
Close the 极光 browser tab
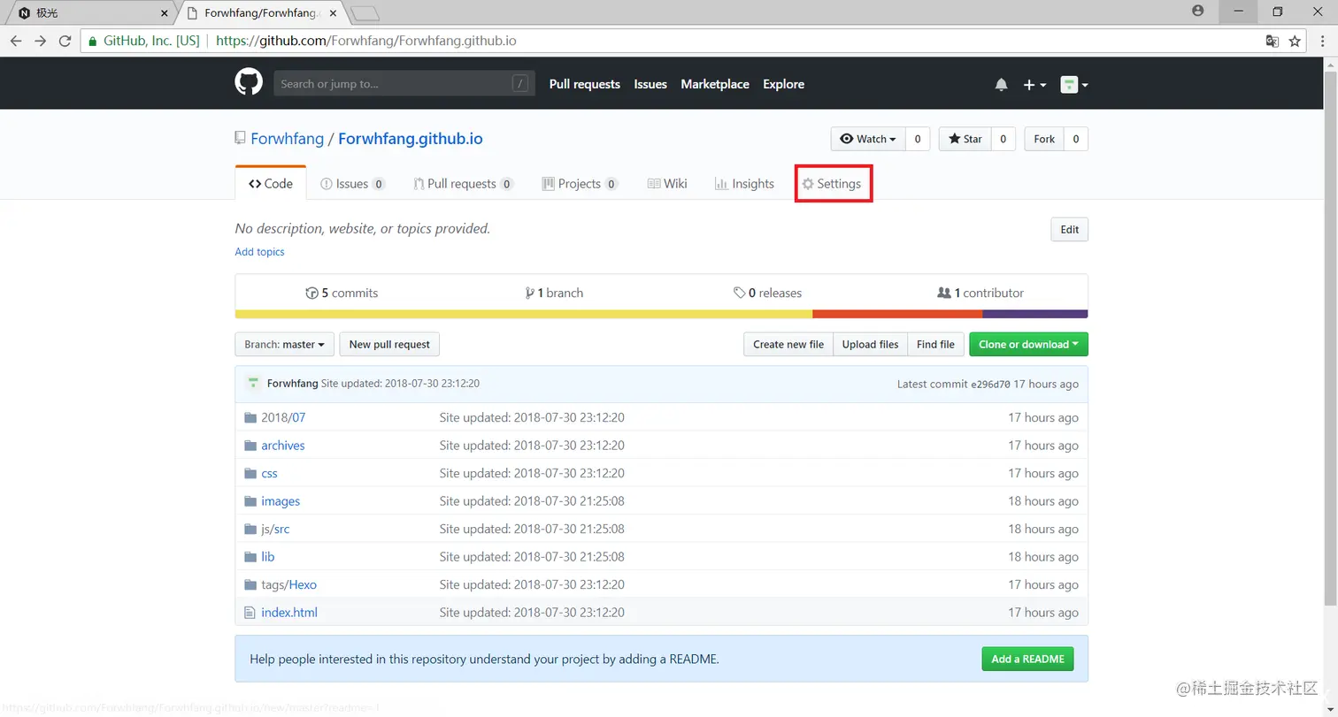[164, 13]
